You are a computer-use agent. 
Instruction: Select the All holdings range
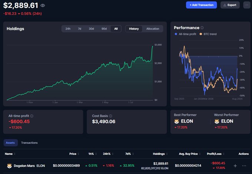116,29
